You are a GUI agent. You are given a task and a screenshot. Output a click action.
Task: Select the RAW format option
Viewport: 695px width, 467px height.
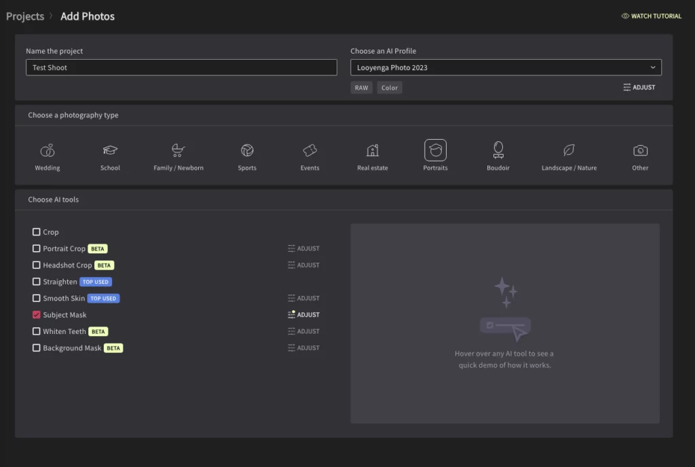[361, 87]
